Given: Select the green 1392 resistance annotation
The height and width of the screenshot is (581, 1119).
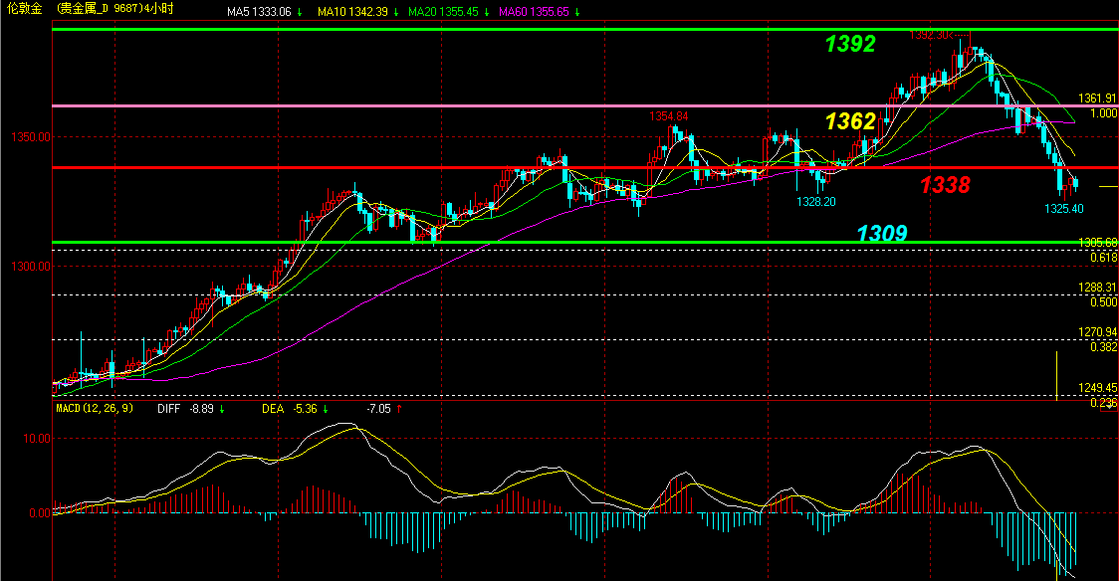Looking at the screenshot, I should [x=849, y=44].
